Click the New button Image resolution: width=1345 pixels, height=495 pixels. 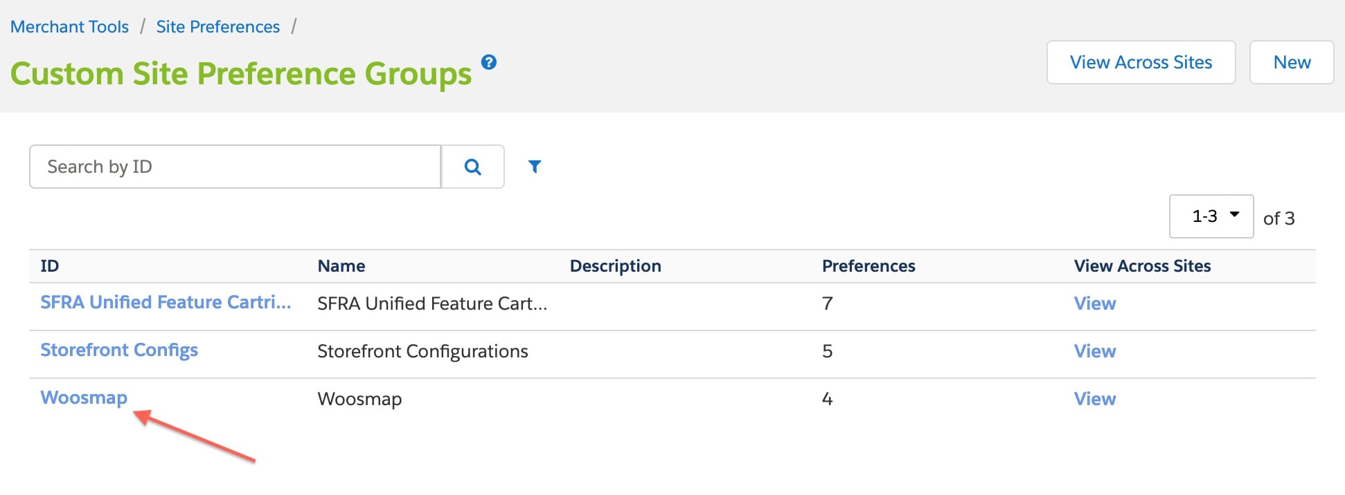pyautogui.click(x=1292, y=62)
